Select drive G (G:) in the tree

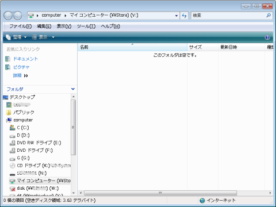(x=23, y=158)
